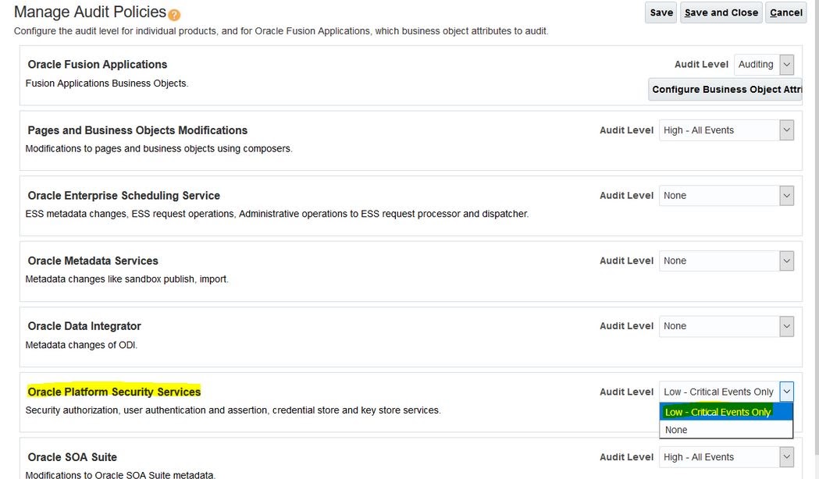
Task: Click the Save button
Action: [x=661, y=12]
